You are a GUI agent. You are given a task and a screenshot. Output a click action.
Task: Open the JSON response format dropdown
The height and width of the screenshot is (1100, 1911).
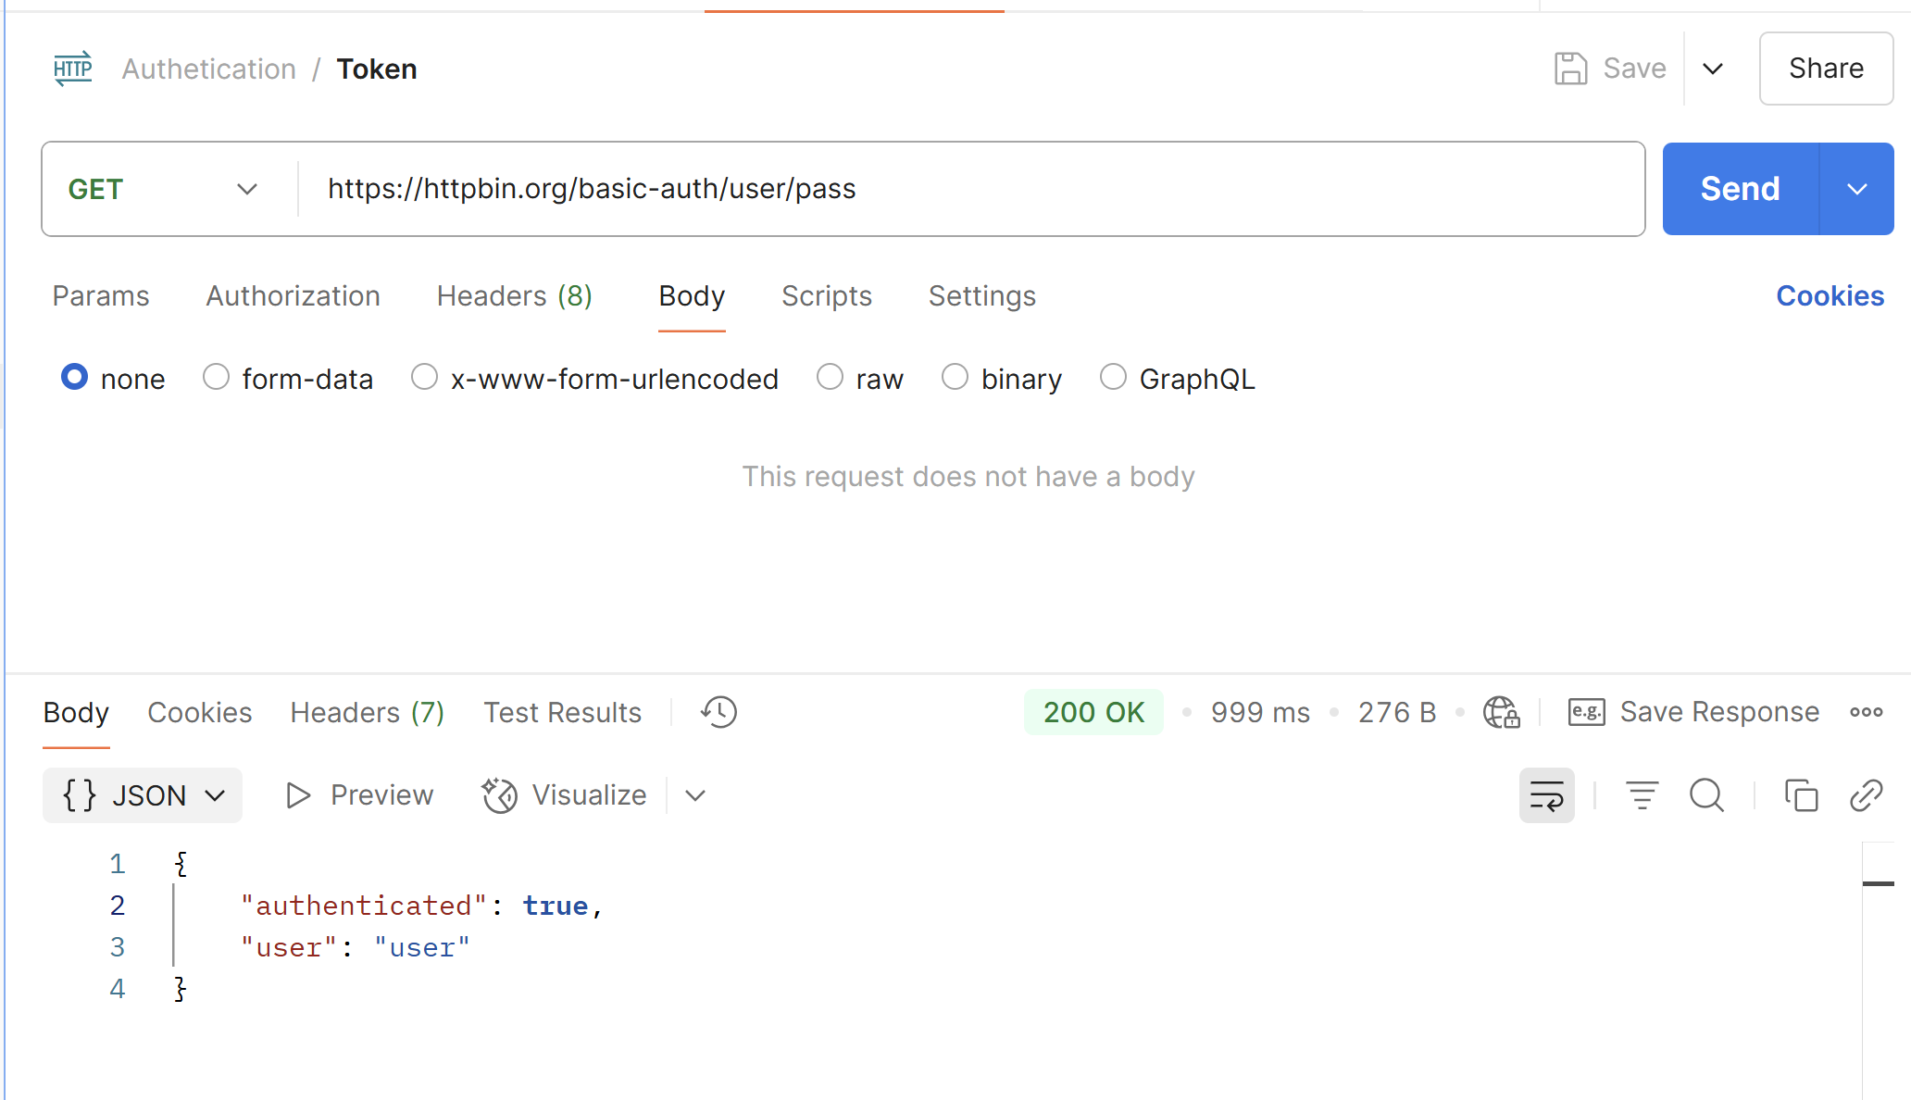[x=141, y=794]
